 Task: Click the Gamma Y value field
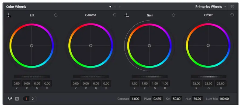(x=76, y=83)
